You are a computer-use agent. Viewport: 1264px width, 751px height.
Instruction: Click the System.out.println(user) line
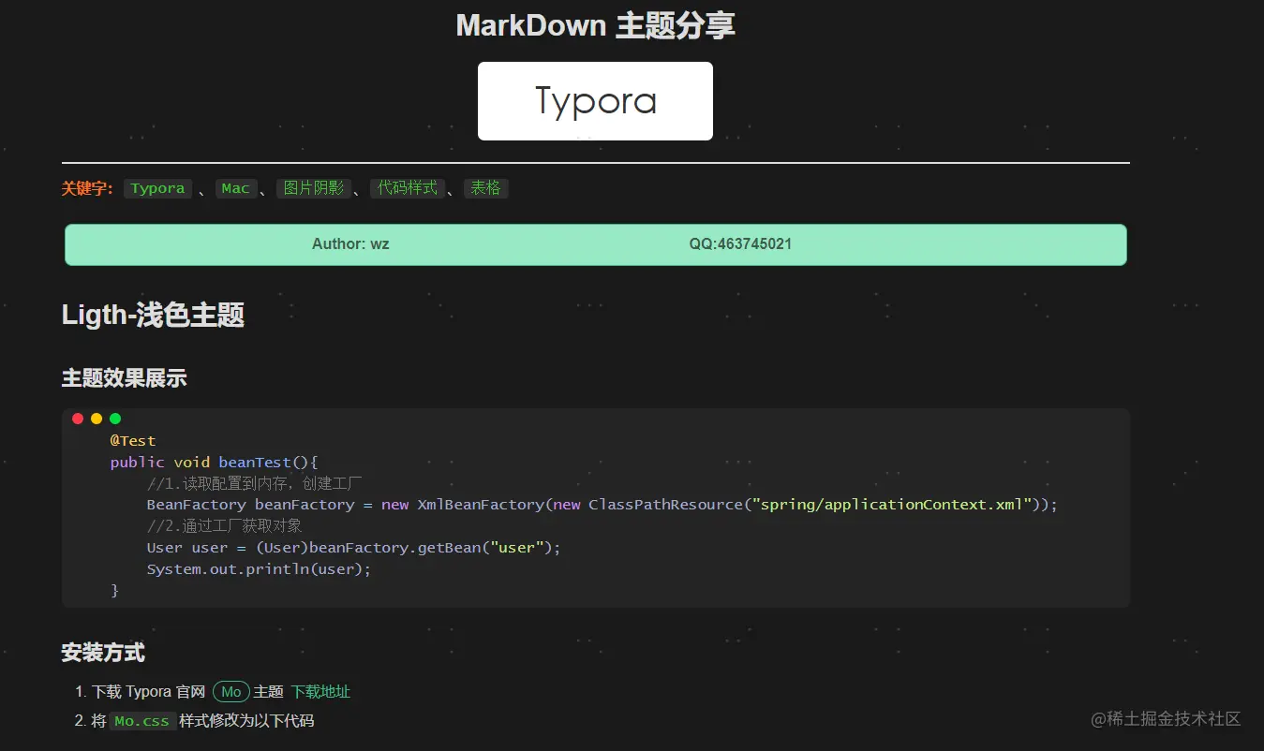tap(260, 569)
